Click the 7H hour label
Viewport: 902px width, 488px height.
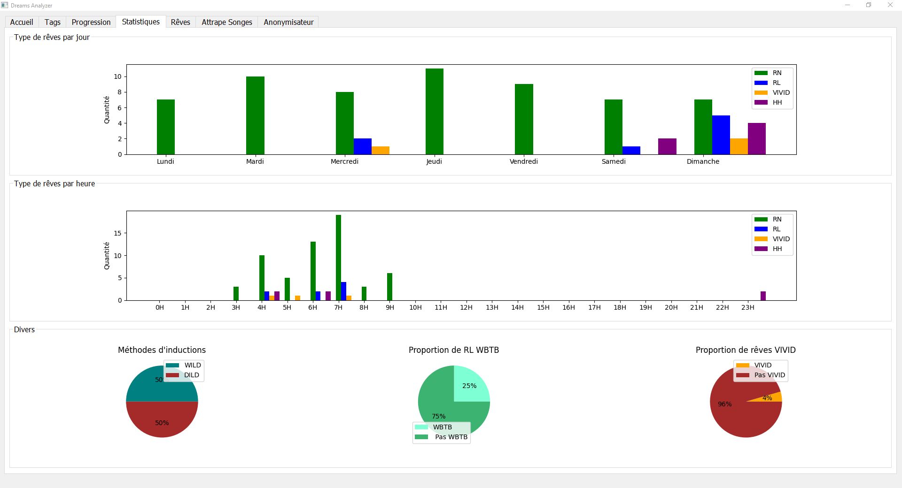338,307
